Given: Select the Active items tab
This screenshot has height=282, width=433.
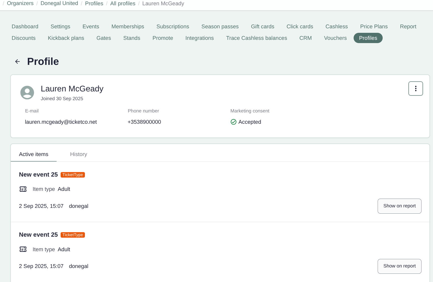Looking at the screenshot, I should [x=34, y=154].
